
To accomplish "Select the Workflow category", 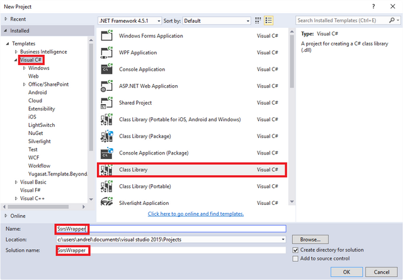I will [x=39, y=166].
